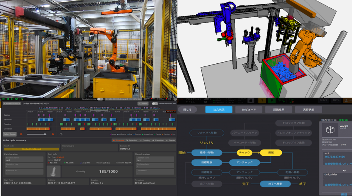
Task: Click the Search icon near the order header
Action: click(140, 103)
